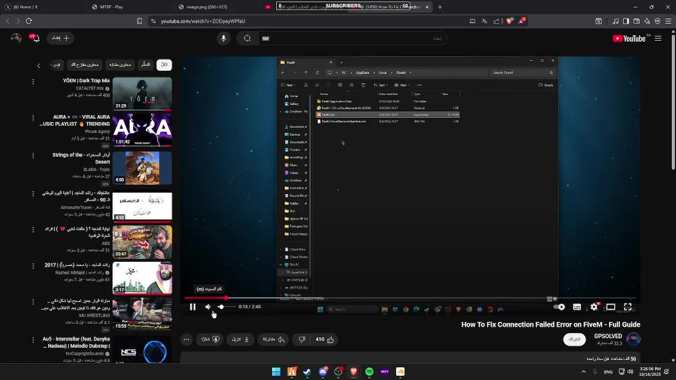The width and height of the screenshot is (676, 380).
Task: Select the 'الكل' filter chip
Action: pyautogui.click(x=164, y=65)
